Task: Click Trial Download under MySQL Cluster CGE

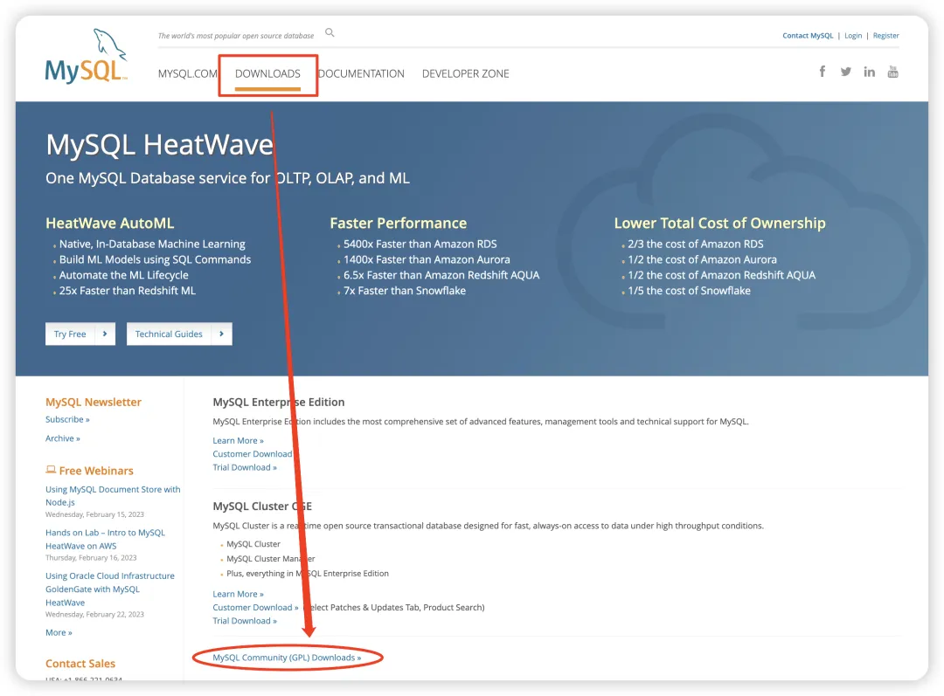Action: [x=245, y=621]
